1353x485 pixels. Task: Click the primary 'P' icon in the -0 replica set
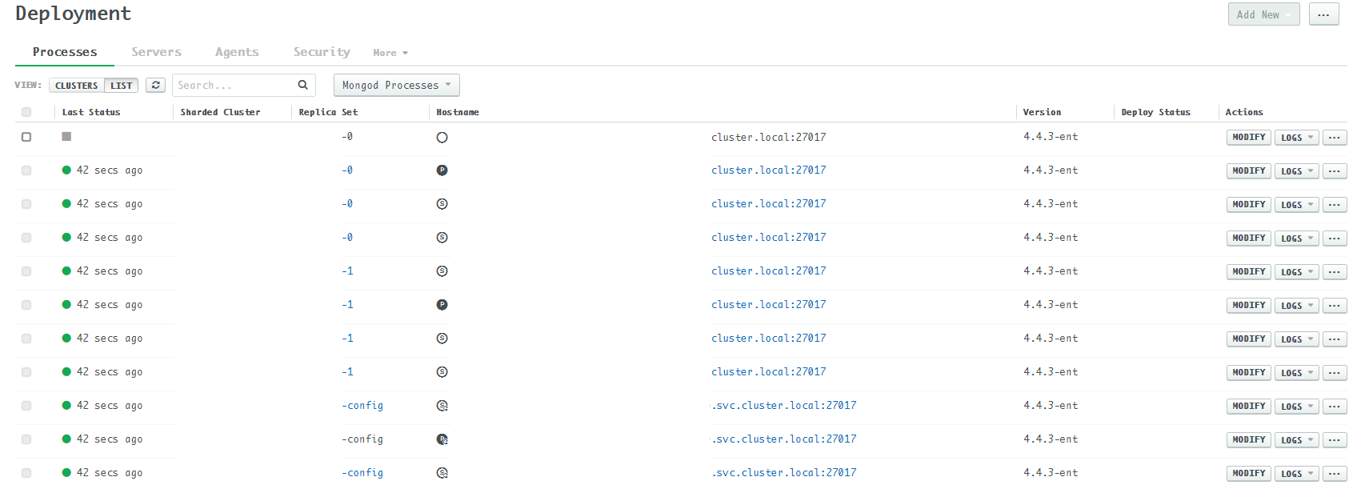(442, 170)
